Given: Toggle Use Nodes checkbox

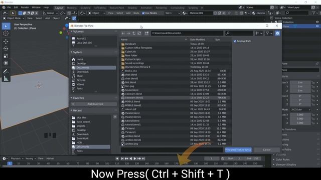Looking at the screenshot, I should (x=143, y=13).
